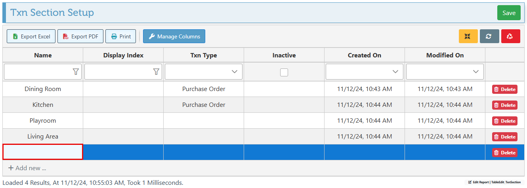The width and height of the screenshot is (527, 188).
Task: Delete the Playroom row
Action: [504, 121]
